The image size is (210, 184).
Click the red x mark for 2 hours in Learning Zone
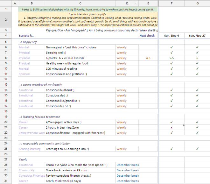pos(171,127)
